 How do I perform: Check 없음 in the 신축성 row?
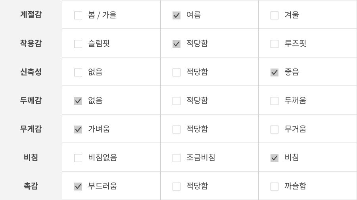78,72
